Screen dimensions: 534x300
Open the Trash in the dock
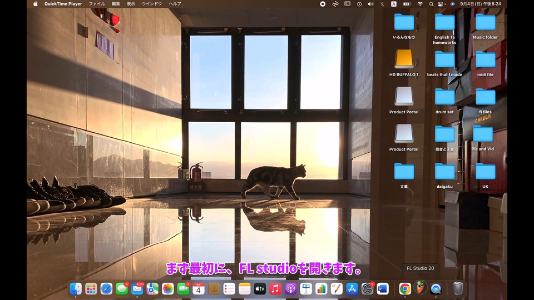click(458, 288)
